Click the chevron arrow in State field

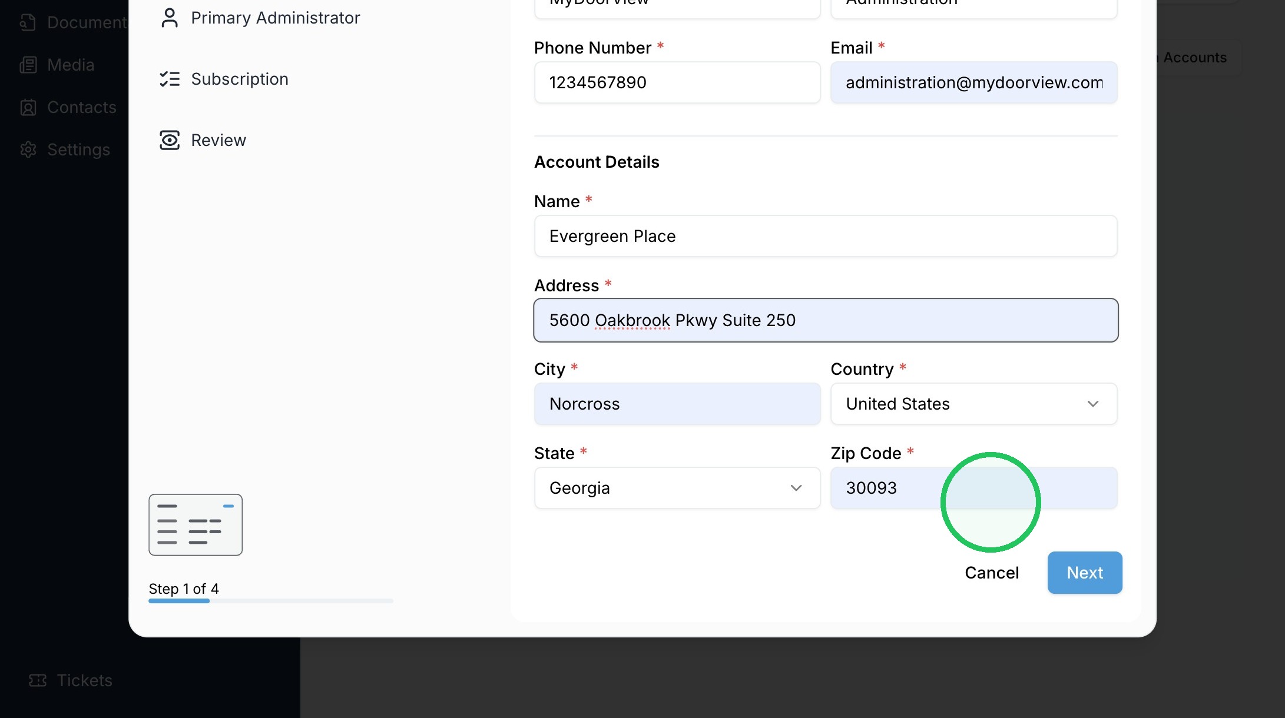[x=796, y=488]
